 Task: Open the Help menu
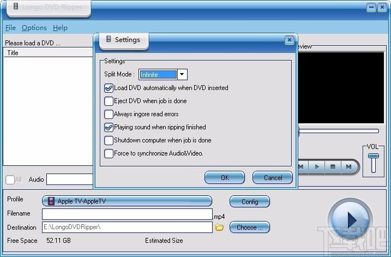[60, 28]
